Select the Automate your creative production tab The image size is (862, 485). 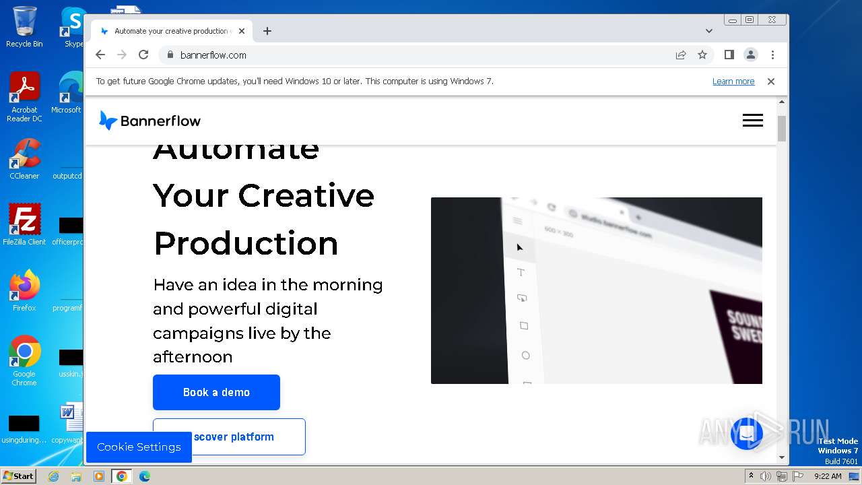point(172,31)
